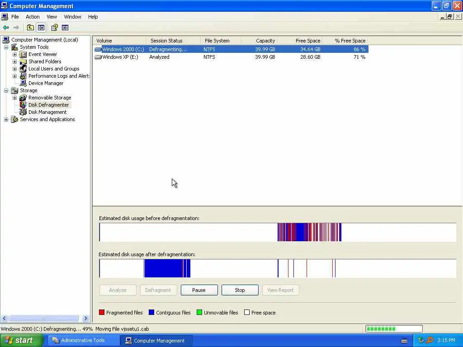Open the Start menu
The image size is (463, 347).
[x=22, y=341]
